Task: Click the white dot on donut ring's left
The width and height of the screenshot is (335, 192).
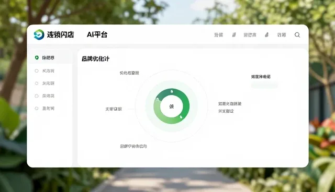Action: (158, 99)
